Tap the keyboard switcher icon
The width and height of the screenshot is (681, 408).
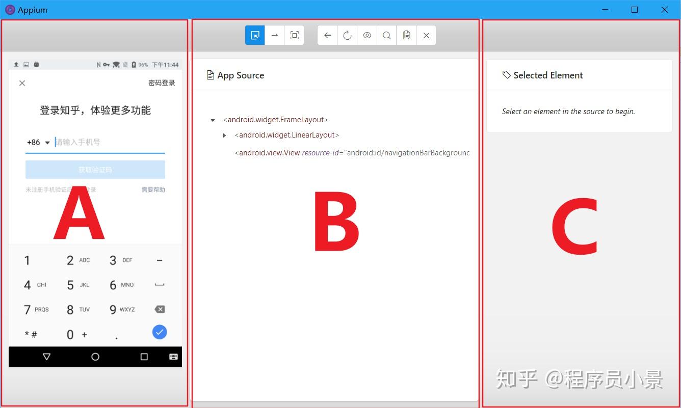173,357
